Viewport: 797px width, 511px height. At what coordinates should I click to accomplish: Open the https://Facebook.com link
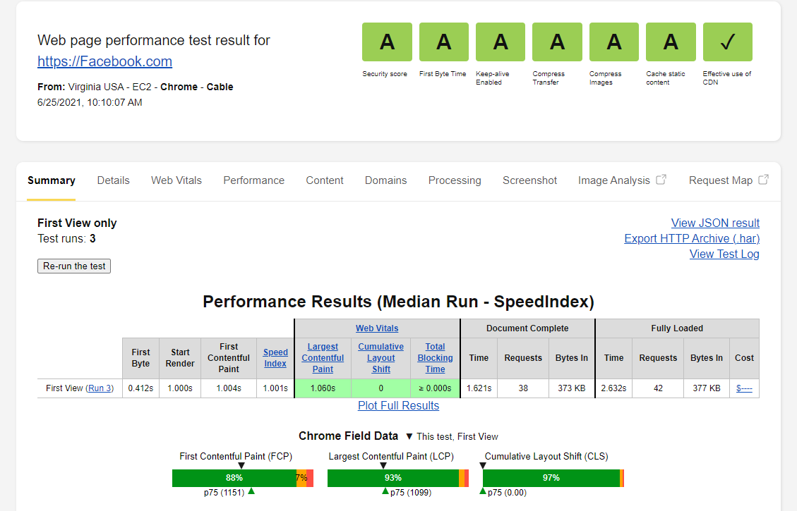pyautogui.click(x=104, y=61)
